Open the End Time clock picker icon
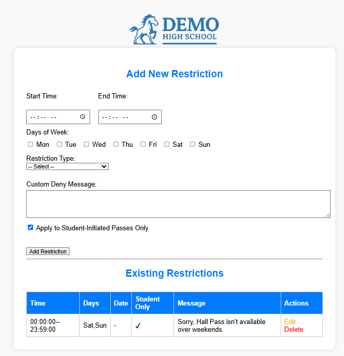This screenshot has width=344, height=356. [x=154, y=117]
